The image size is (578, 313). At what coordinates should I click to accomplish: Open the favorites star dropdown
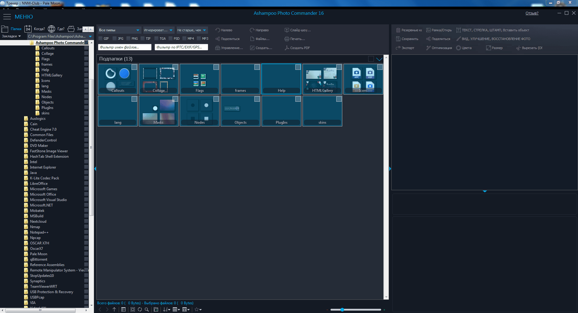[198, 309]
